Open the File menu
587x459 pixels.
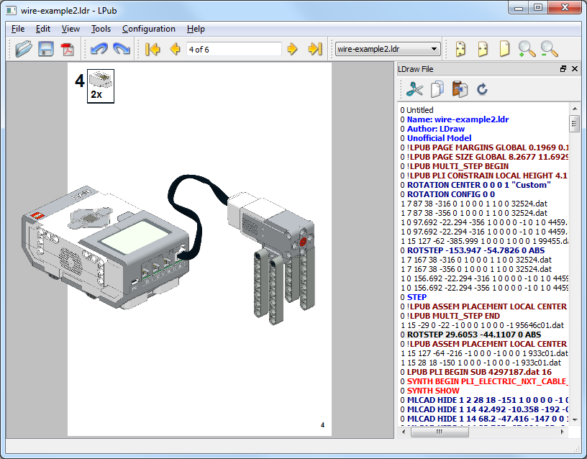17,29
